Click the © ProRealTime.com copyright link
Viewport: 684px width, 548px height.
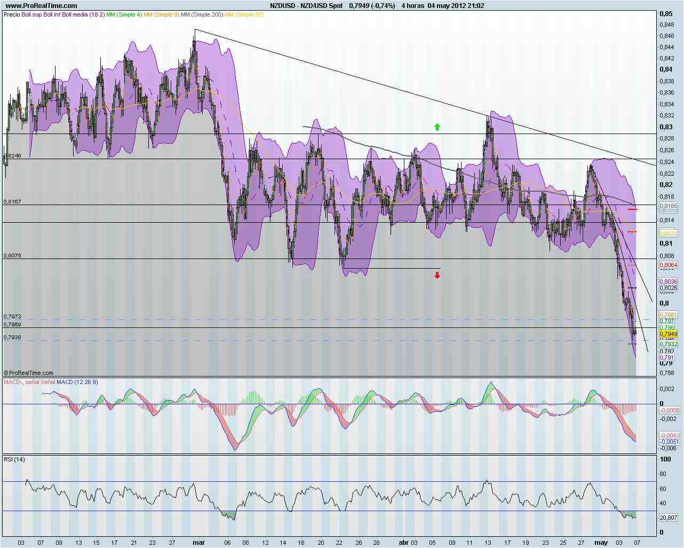29,373
